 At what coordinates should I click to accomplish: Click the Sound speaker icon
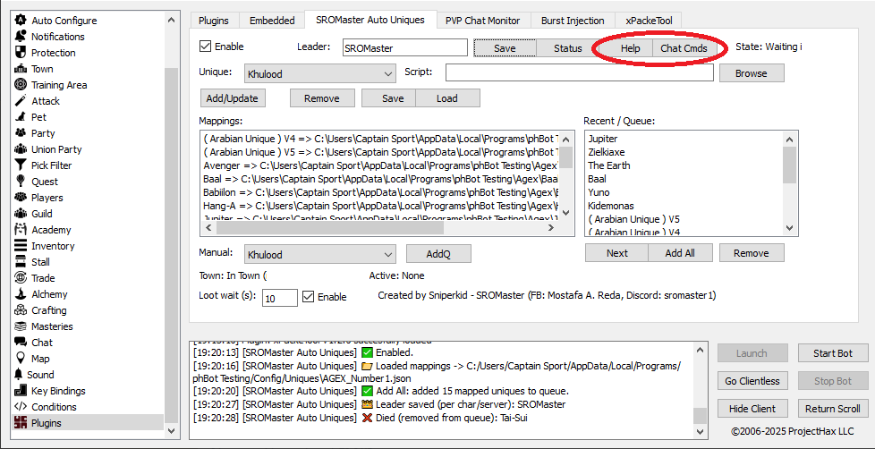20,375
